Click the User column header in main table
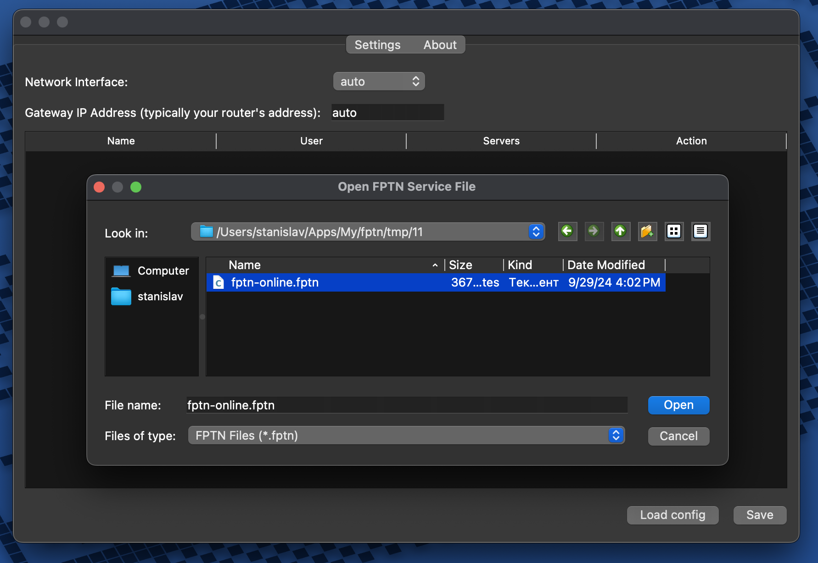The width and height of the screenshot is (818, 563). point(311,141)
